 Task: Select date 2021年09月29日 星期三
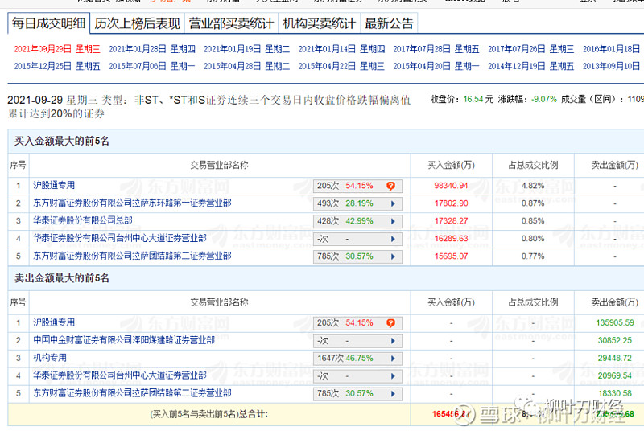coord(57,49)
